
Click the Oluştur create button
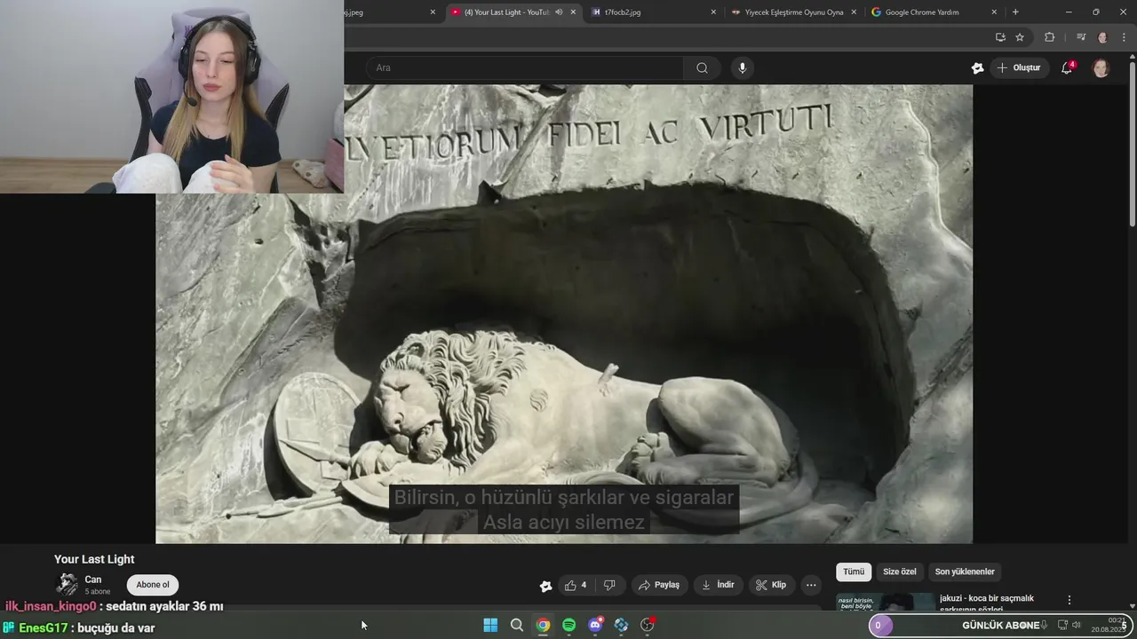tap(1019, 68)
